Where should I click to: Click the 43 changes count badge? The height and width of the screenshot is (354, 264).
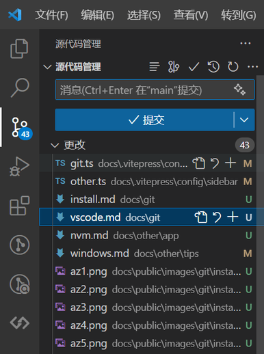click(245, 145)
